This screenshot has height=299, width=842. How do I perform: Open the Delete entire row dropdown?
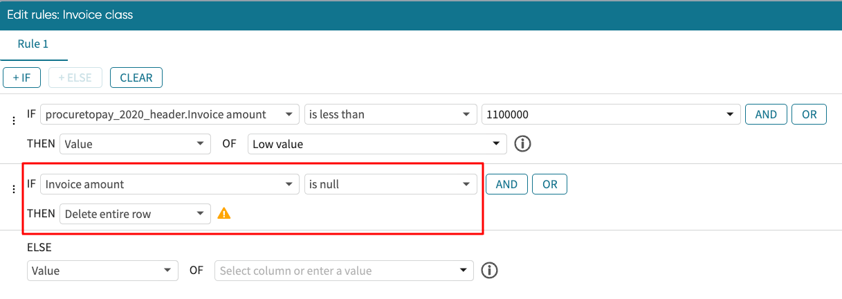click(x=135, y=214)
